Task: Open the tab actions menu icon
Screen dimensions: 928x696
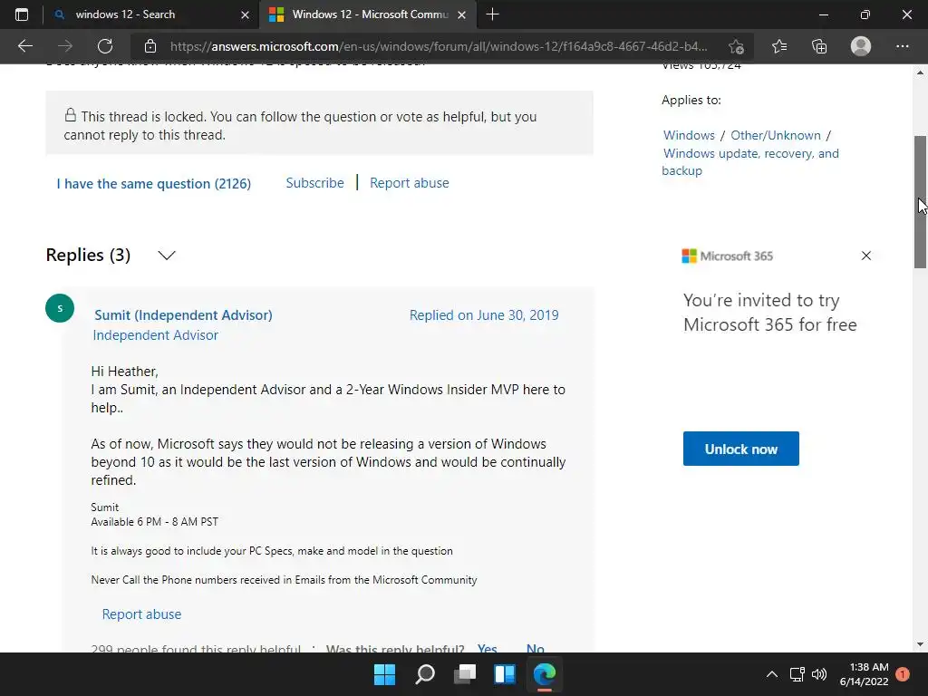Action: 22,14
